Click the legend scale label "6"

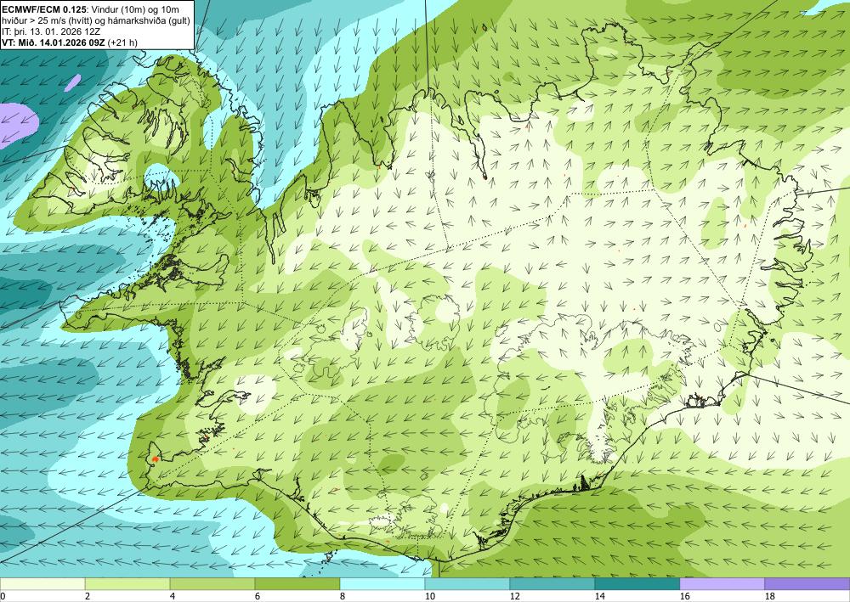tap(258, 596)
